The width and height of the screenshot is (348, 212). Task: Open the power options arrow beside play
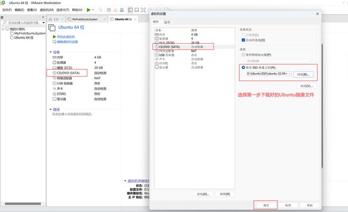coord(93,10)
